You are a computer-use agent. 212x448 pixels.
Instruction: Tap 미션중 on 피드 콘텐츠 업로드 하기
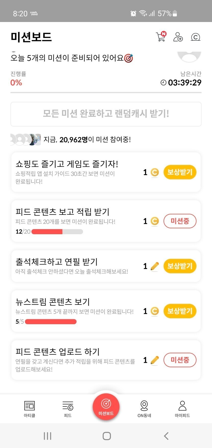tap(180, 360)
